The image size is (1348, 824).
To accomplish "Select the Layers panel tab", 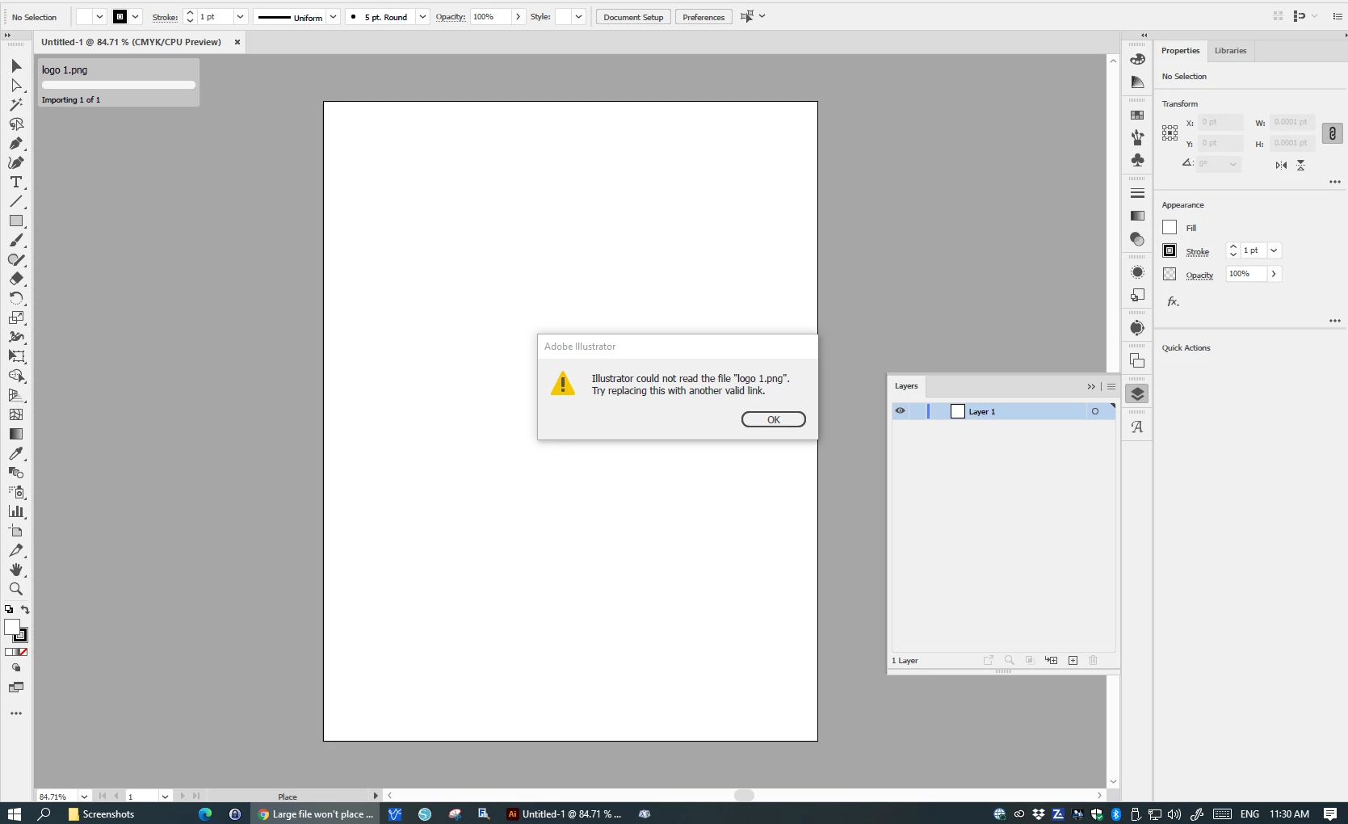I will (x=906, y=386).
